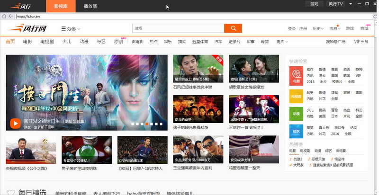Open the 对岸的战争 video thumbnail
Viewport: 379px width, 195px height.
[198, 109]
